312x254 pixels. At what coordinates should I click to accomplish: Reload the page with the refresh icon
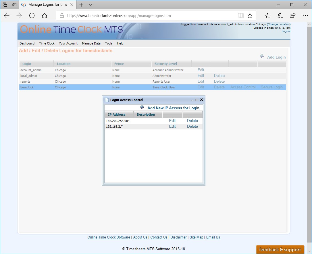point(32,16)
